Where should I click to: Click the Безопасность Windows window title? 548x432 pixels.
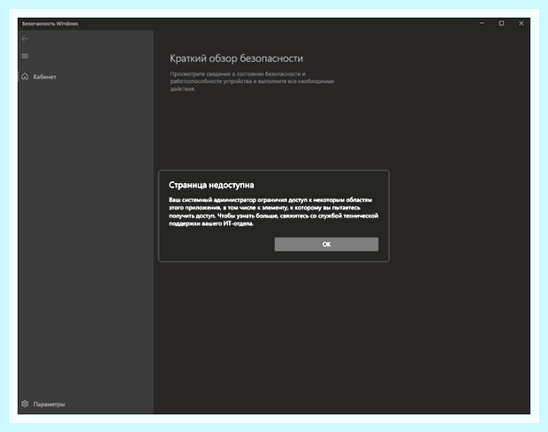click(50, 24)
